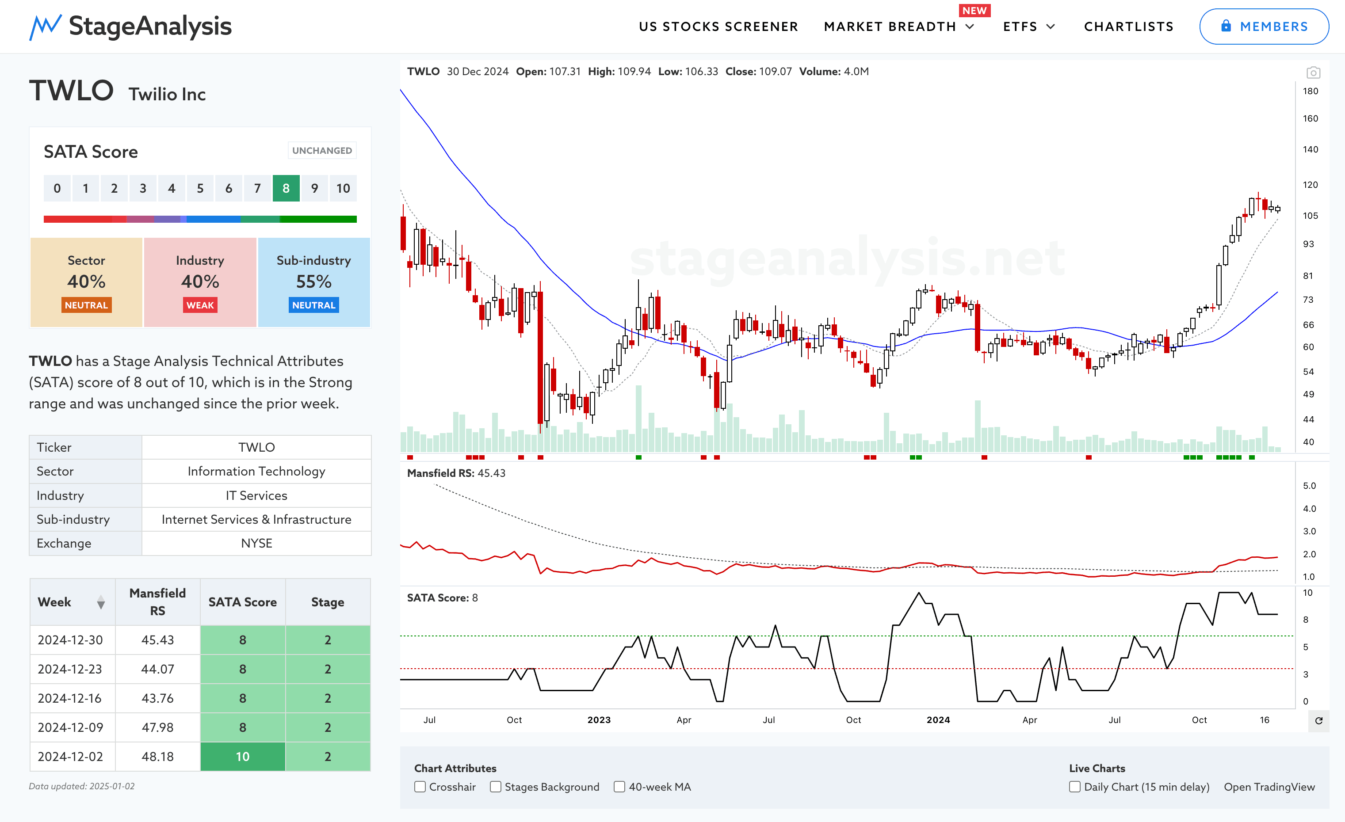
Task: Click Mansfield RS 45.43 chart label
Action: pyautogui.click(x=456, y=473)
